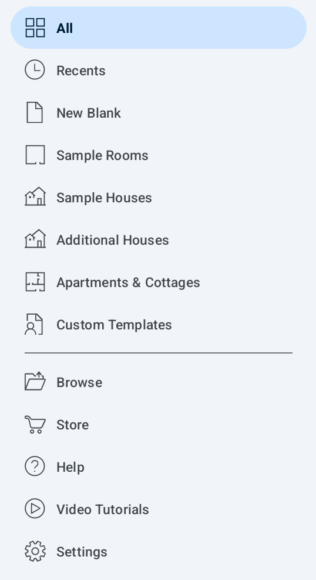Go to the Store text link

(x=72, y=425)
